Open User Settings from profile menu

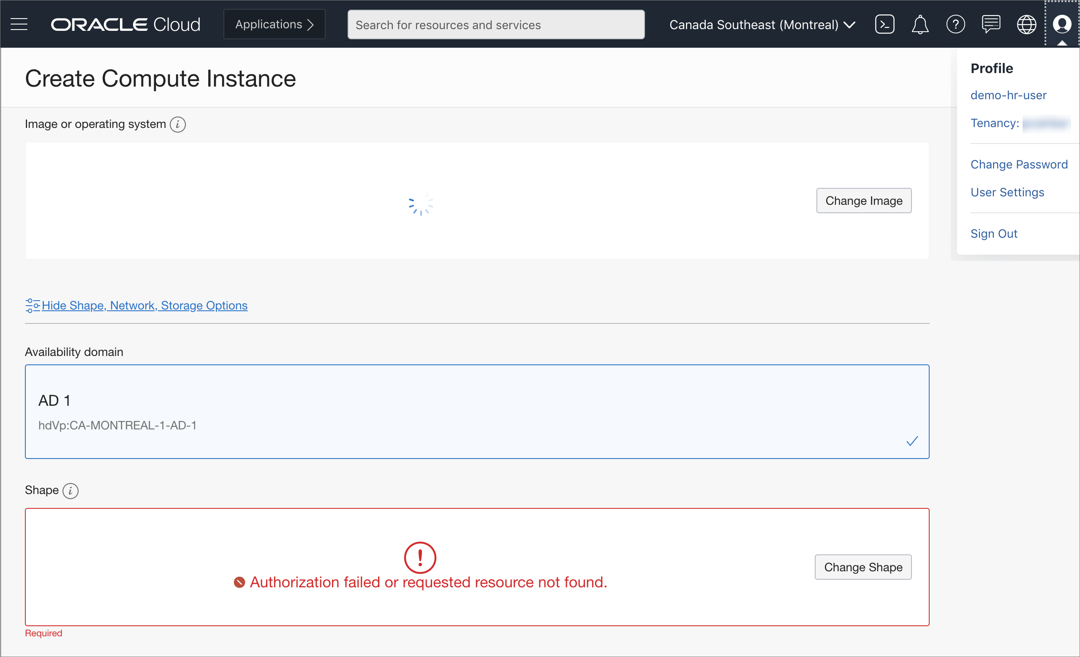point(1007,192)
